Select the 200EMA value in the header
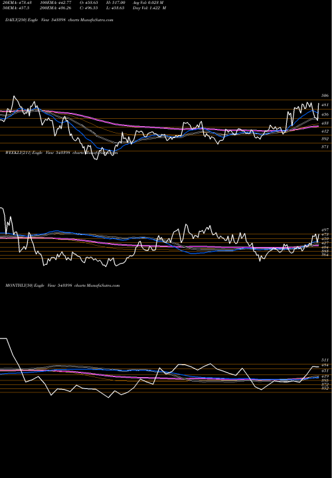Viewport: 332px width, 478px height. [55, 8]
